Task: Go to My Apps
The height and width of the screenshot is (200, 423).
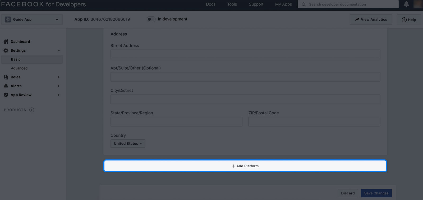Action: click(x=283, y=4)
